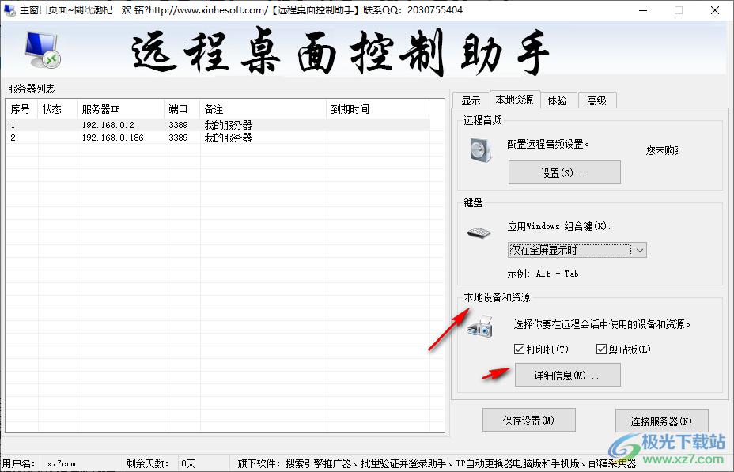The image size is (734, 472).
Task: Uncheck the 剪贴板(L) checkbox
Action: pos(600,349)
